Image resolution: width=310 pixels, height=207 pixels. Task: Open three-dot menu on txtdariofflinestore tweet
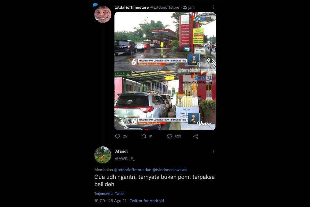(x=213, y=7)
